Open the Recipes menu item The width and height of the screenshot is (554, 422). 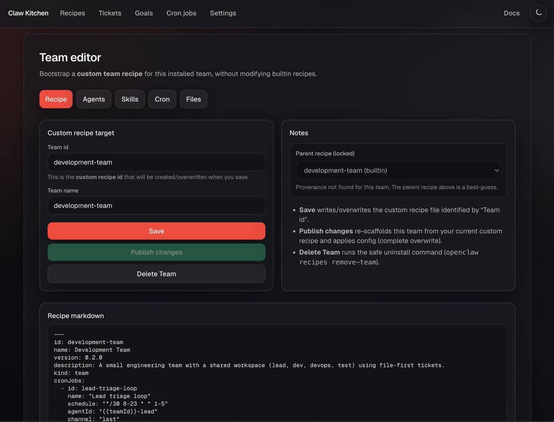pos(72,13)
